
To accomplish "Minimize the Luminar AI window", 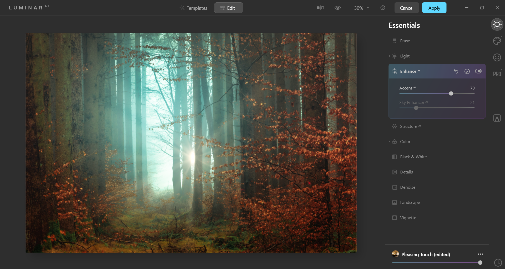I will [x=466, y=8].
